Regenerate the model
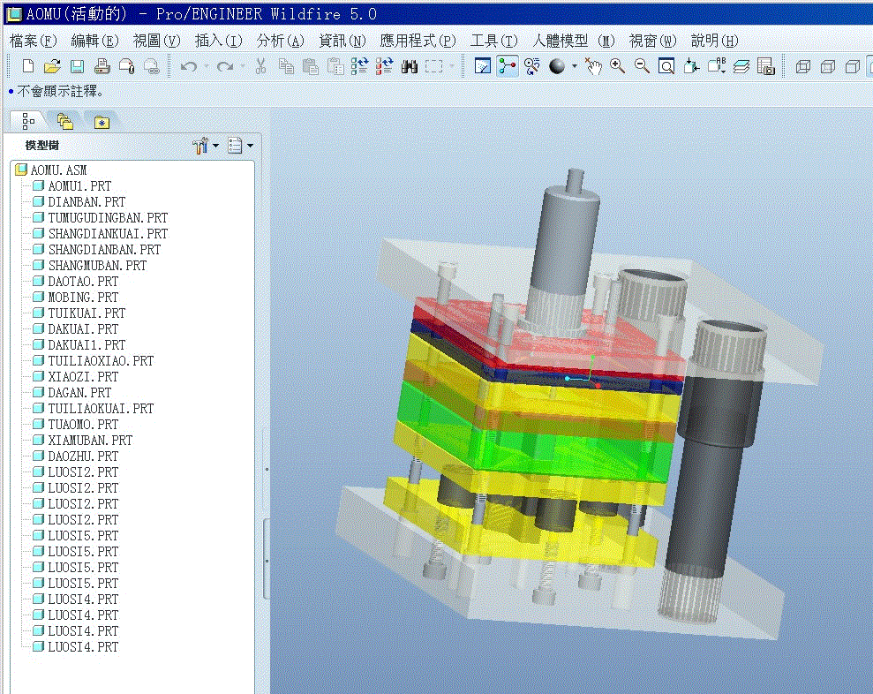This screenshot has width=873, height=694. click(x=359, y=66)
